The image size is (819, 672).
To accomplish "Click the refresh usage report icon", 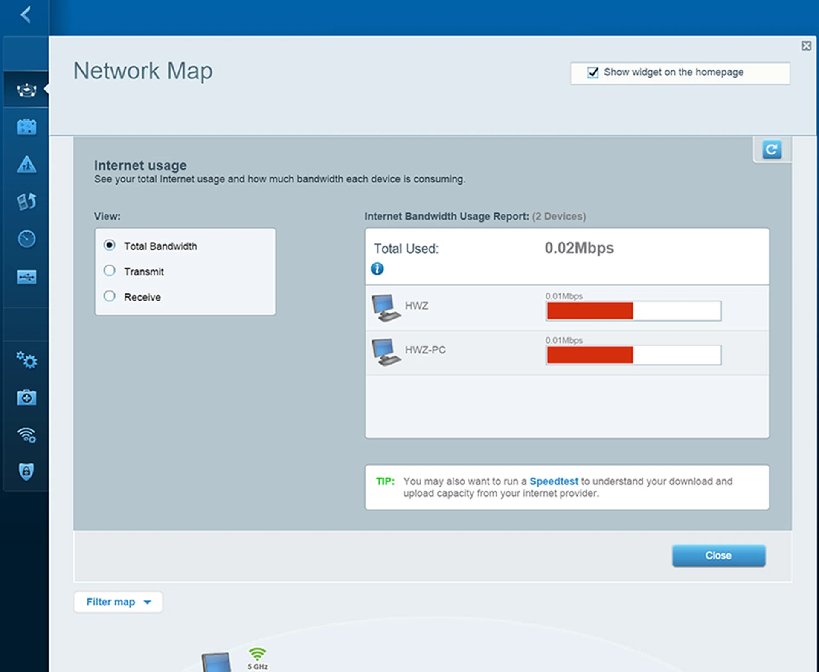I will click(x=772, y=150).
